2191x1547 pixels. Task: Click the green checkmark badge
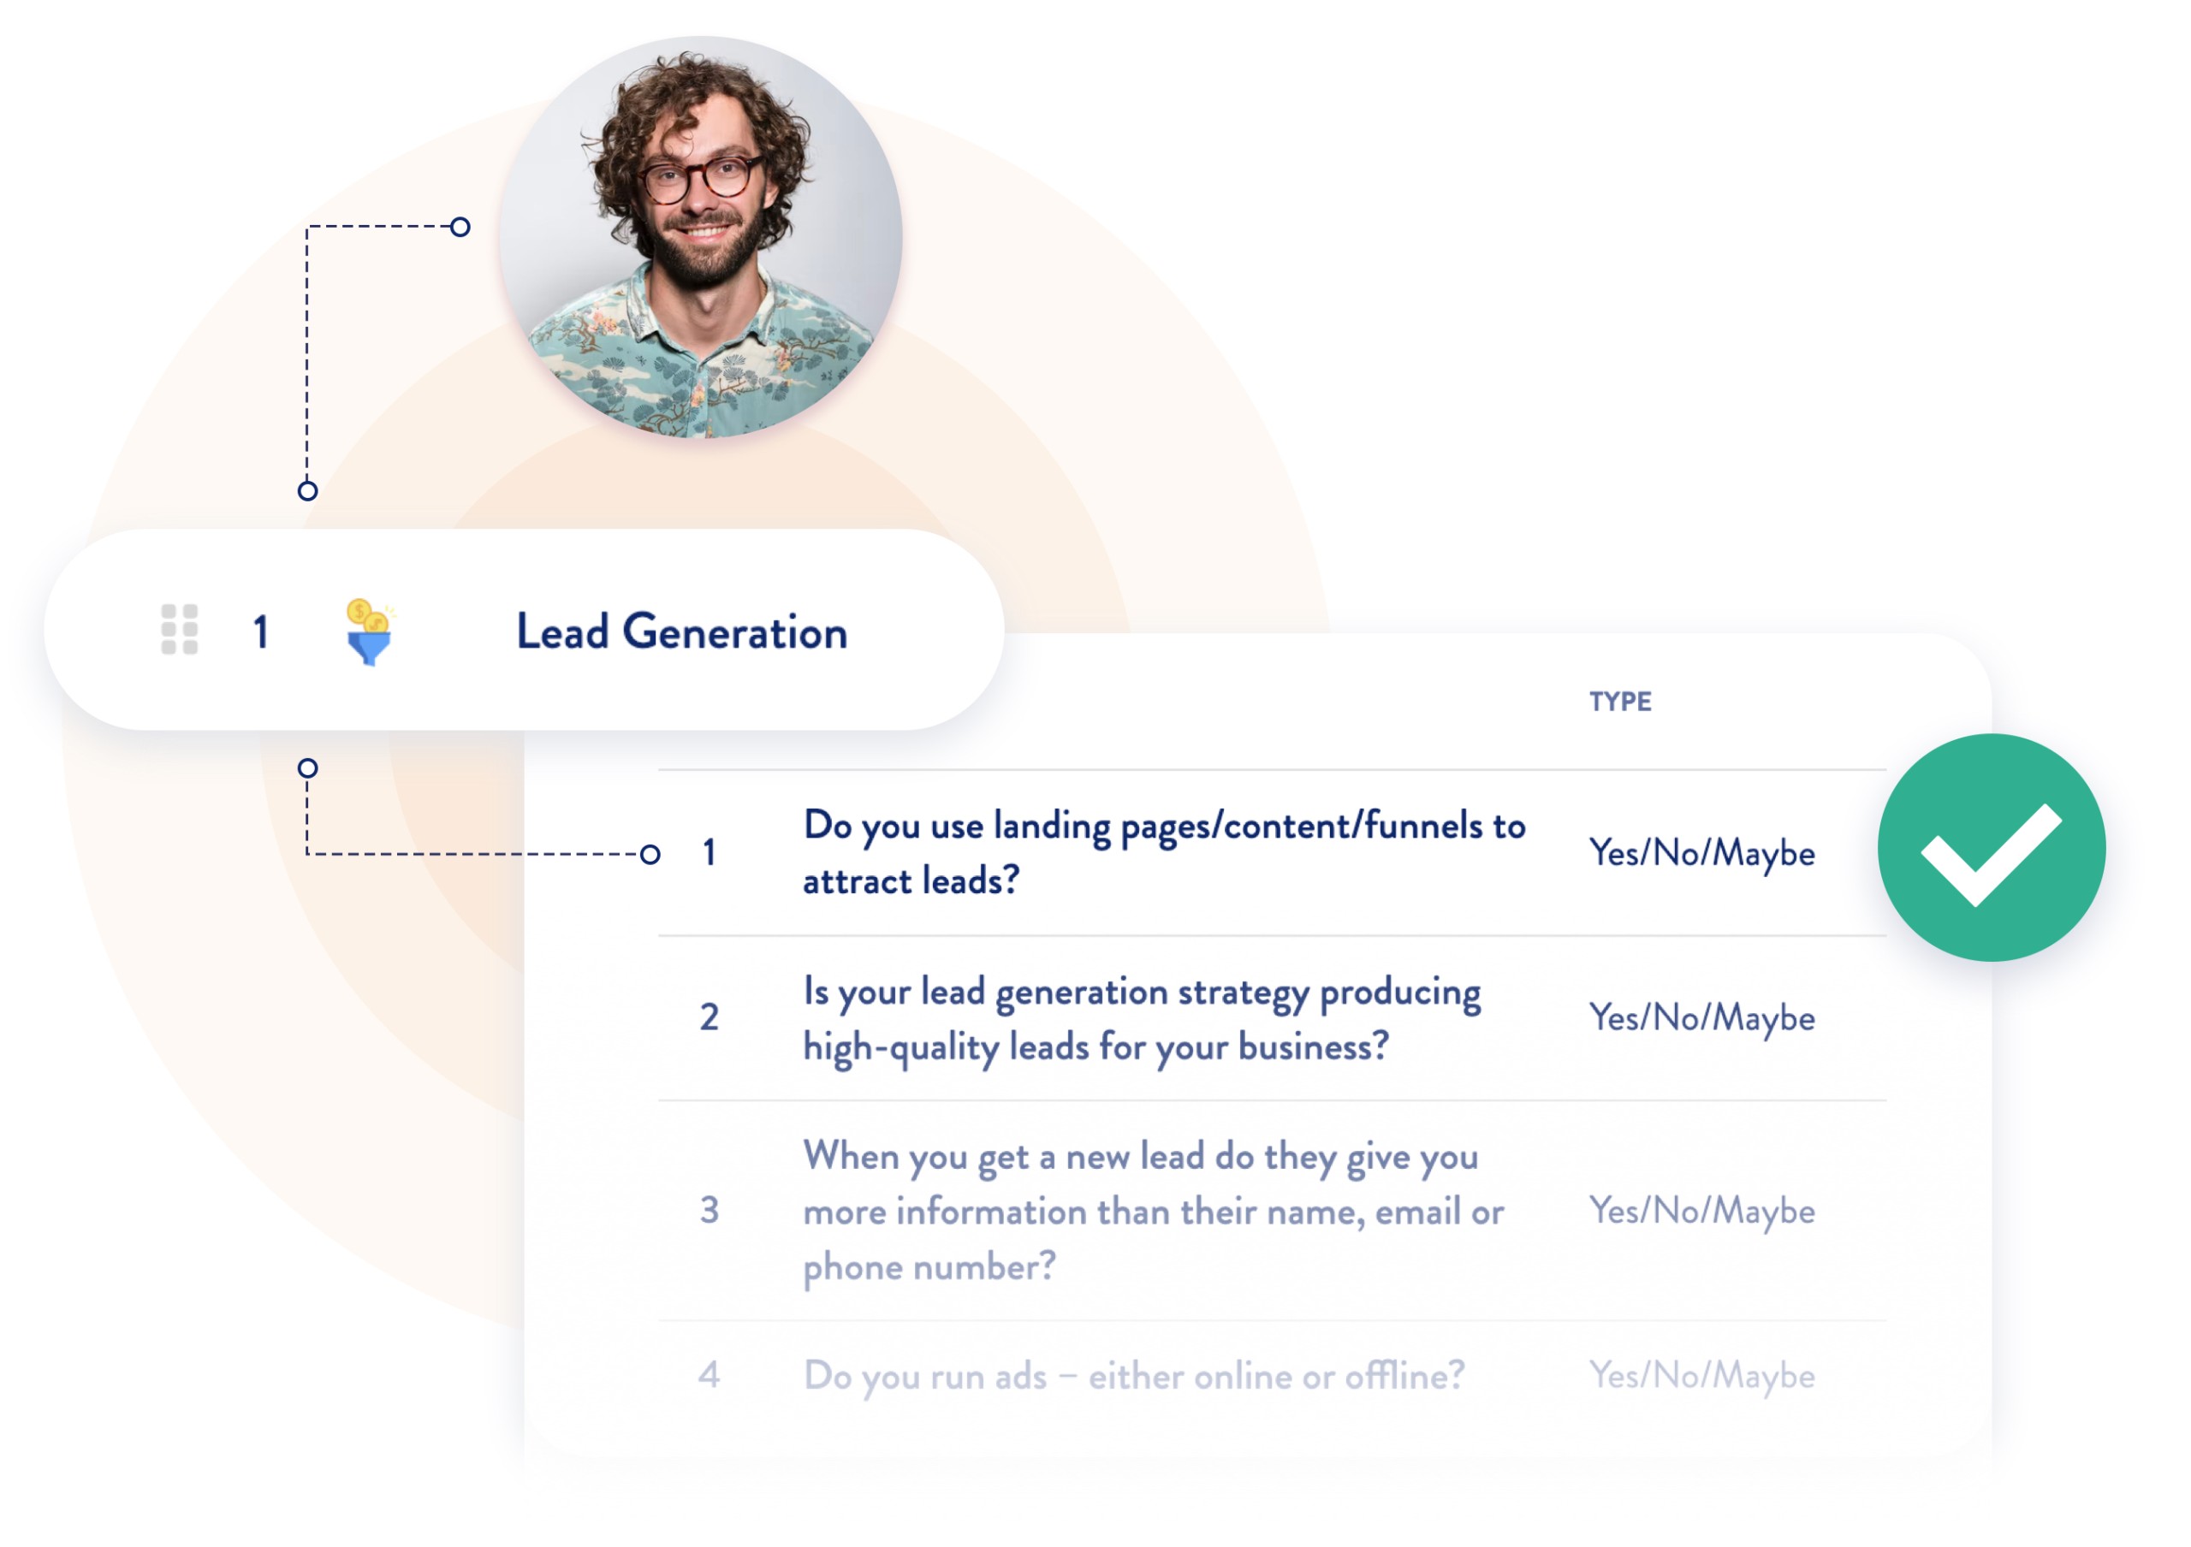[x=1992, y=849]
